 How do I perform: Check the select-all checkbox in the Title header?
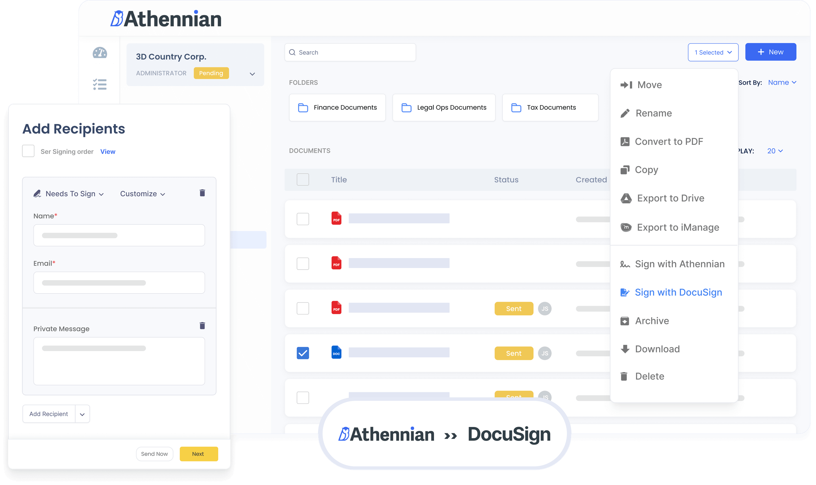pos(303,179)
